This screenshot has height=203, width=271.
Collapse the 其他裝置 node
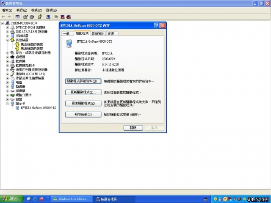8,40
